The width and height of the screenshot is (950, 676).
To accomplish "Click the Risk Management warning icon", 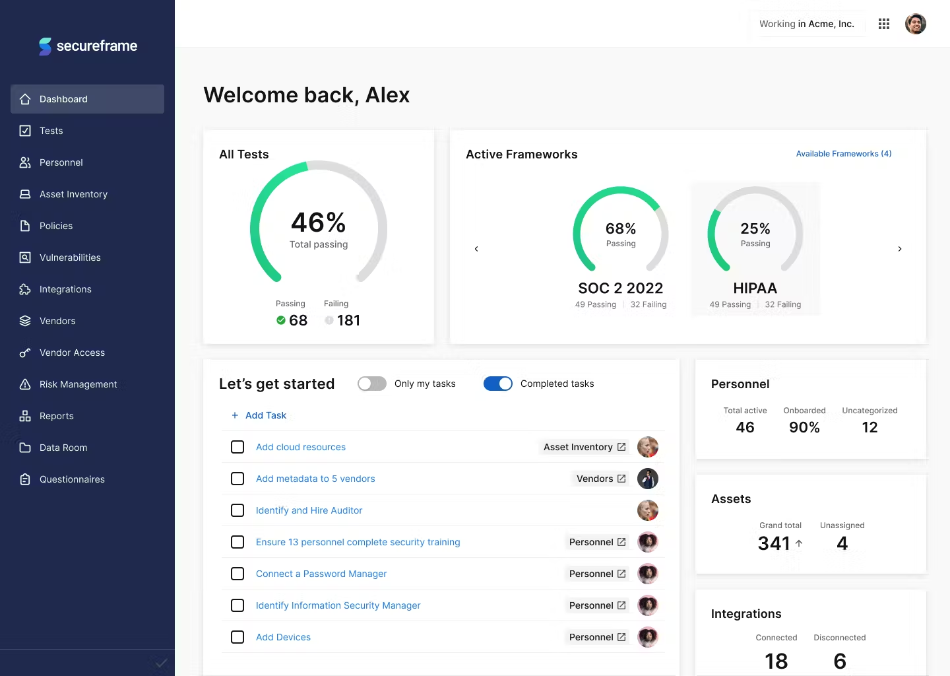I will pos(24,384).
